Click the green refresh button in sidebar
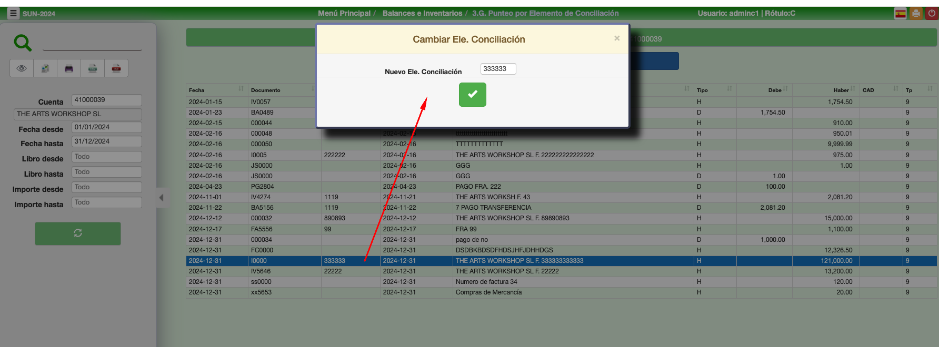The height and width of the screenshot is (347, 939). tap(78, 233)
